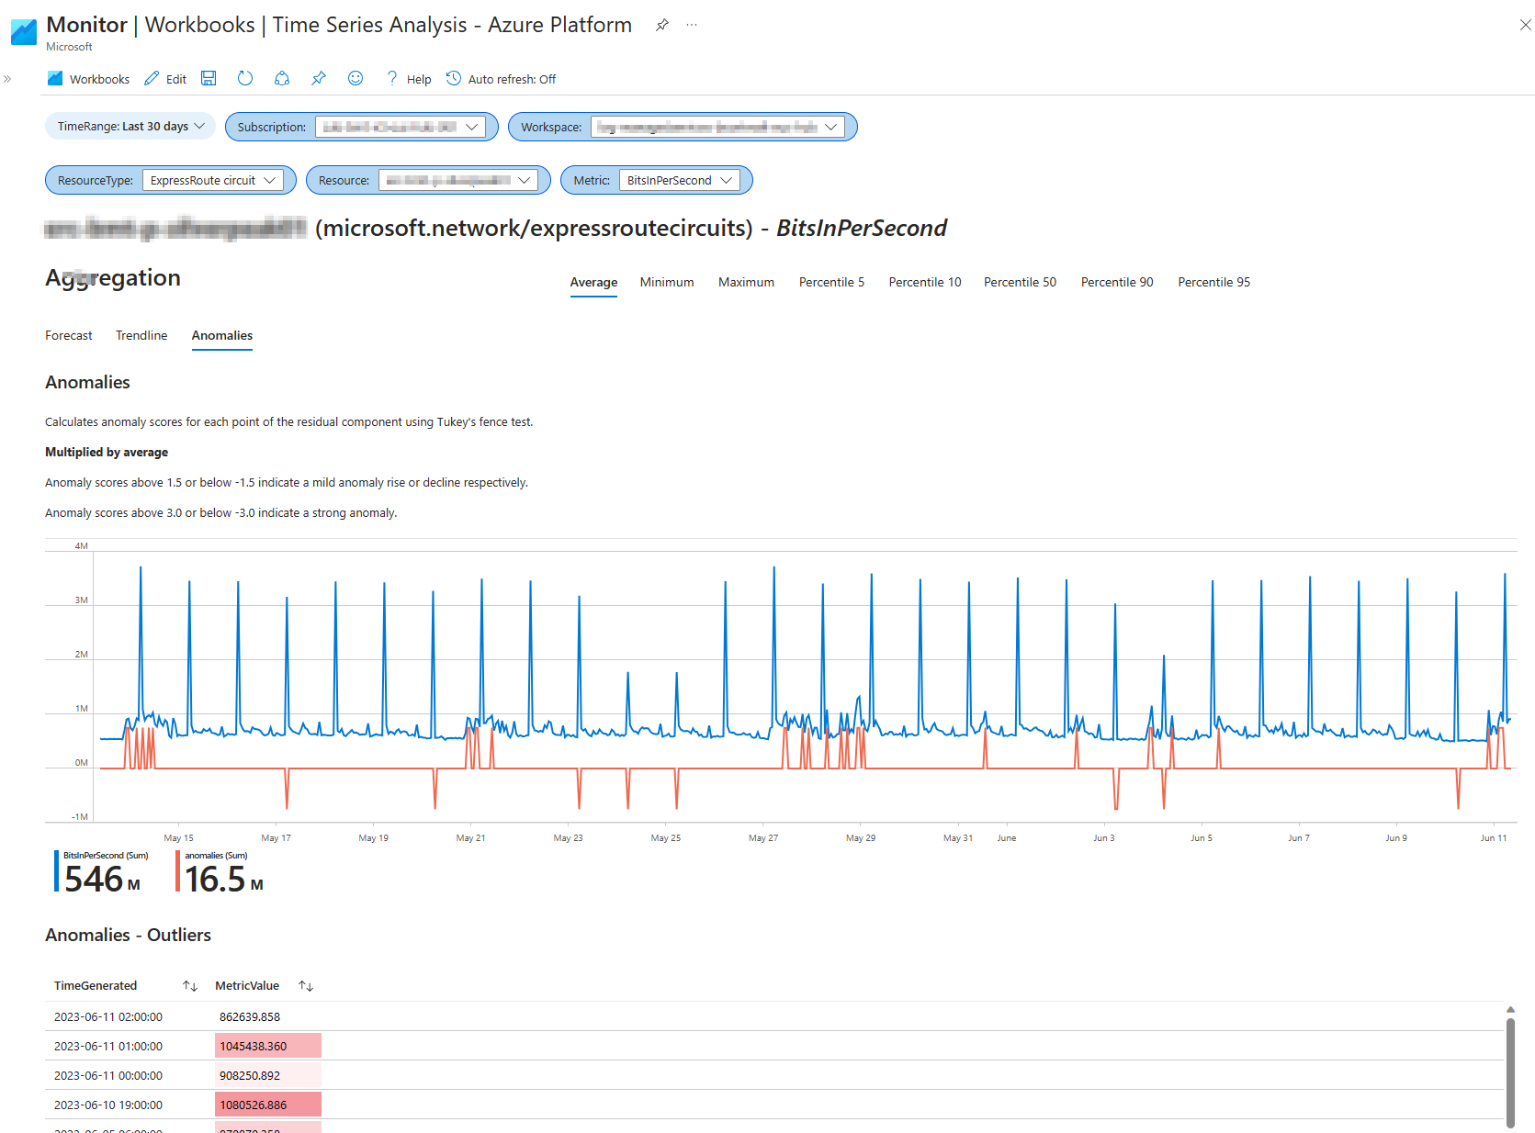Open more options ellipsis near title
The width and height of the screenshot is (1535, 1133).
[x=692, y=25]
